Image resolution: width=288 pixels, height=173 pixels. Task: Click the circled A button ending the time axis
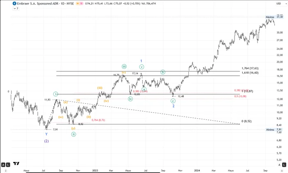(282, 171)
